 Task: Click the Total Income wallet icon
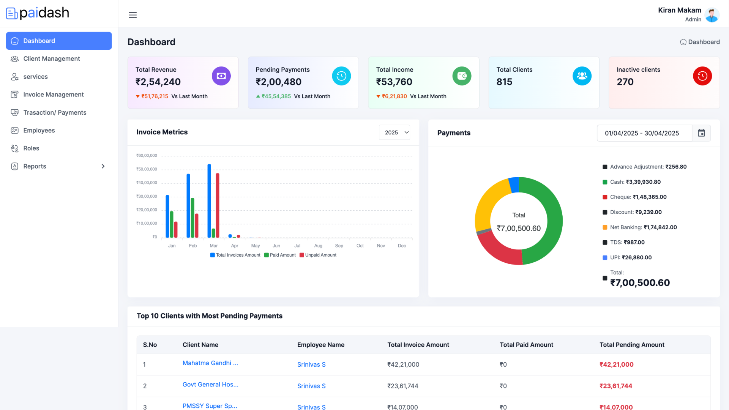click(x=462, y=76)
